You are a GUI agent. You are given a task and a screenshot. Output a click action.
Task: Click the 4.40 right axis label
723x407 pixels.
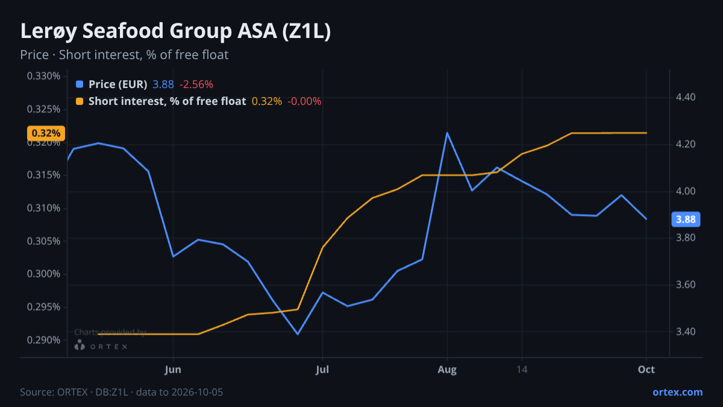point(686,97)
